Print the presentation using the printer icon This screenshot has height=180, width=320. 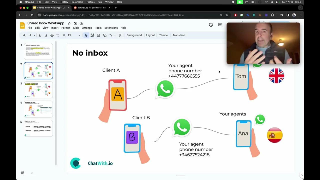pos(52,35)
